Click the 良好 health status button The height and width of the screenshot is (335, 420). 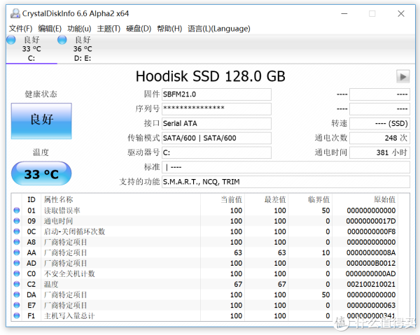pyautogui.click(x=41, y=121)
